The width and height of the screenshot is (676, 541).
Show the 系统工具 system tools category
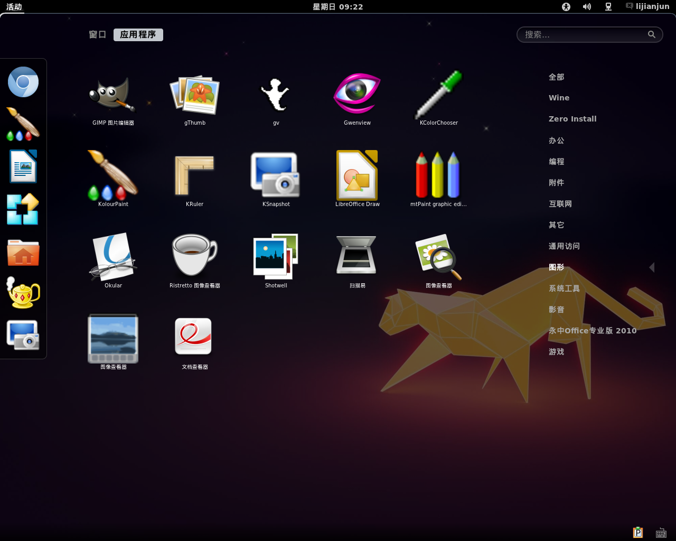pos(564,288)
